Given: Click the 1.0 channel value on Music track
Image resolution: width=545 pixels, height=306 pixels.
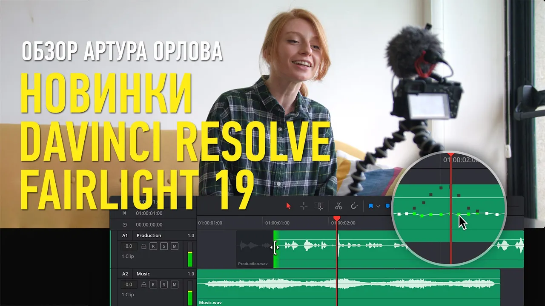Looking at the screenshot, I should 191,274.
